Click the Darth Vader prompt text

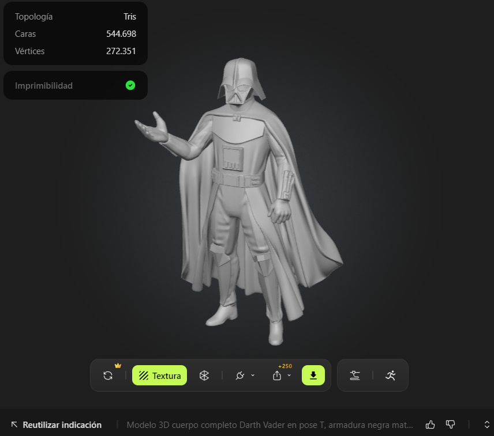click(270, 425)
